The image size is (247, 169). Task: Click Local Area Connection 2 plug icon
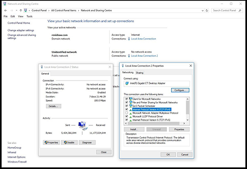coord(129,56)
